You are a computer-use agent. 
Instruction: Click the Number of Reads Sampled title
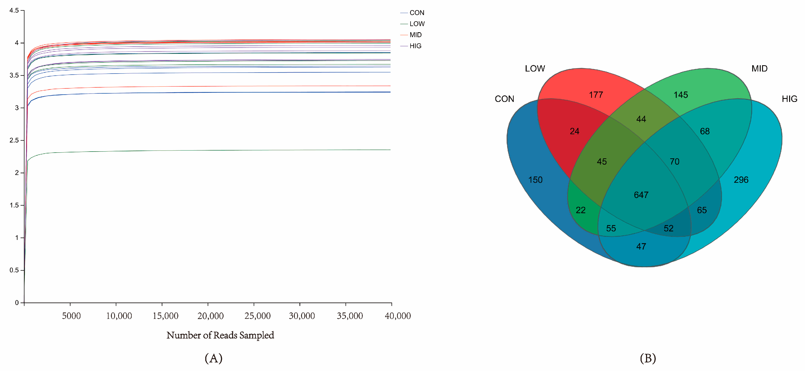(x=220, y=335)
